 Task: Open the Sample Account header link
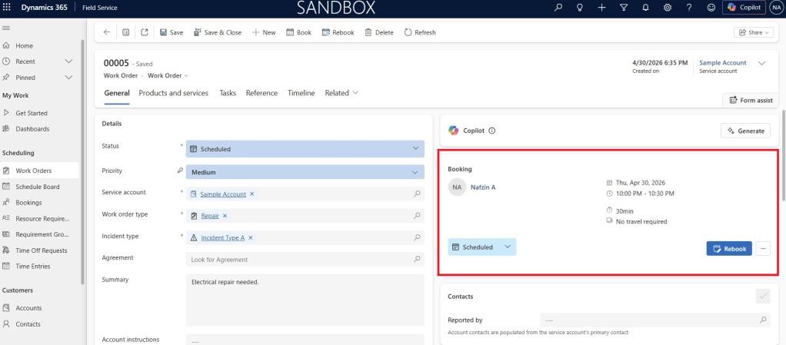coord(722,62)
